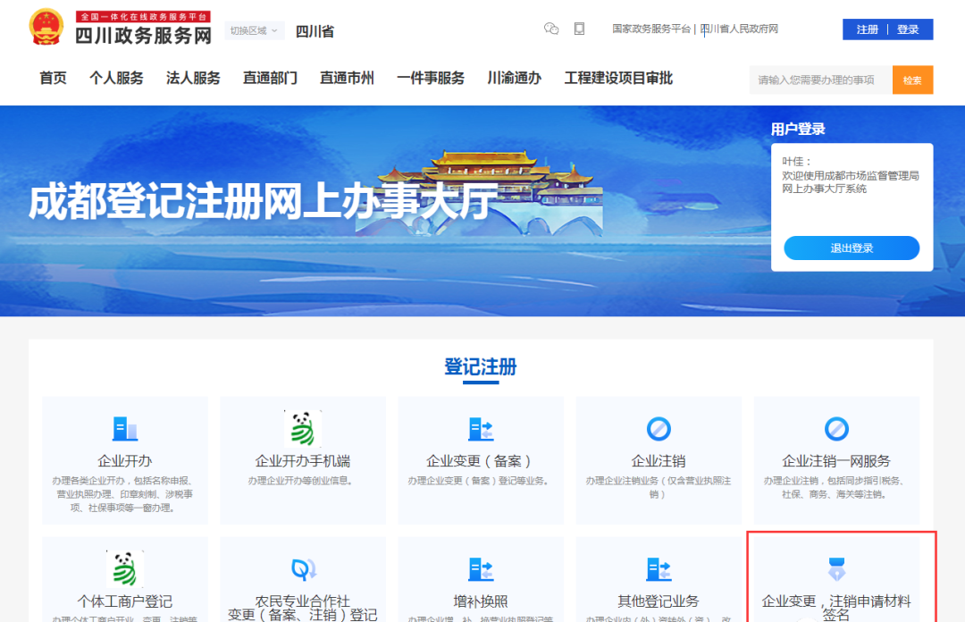Click the 四川省 region label
This screenshot has height=622, width=965.
(315, 31)
